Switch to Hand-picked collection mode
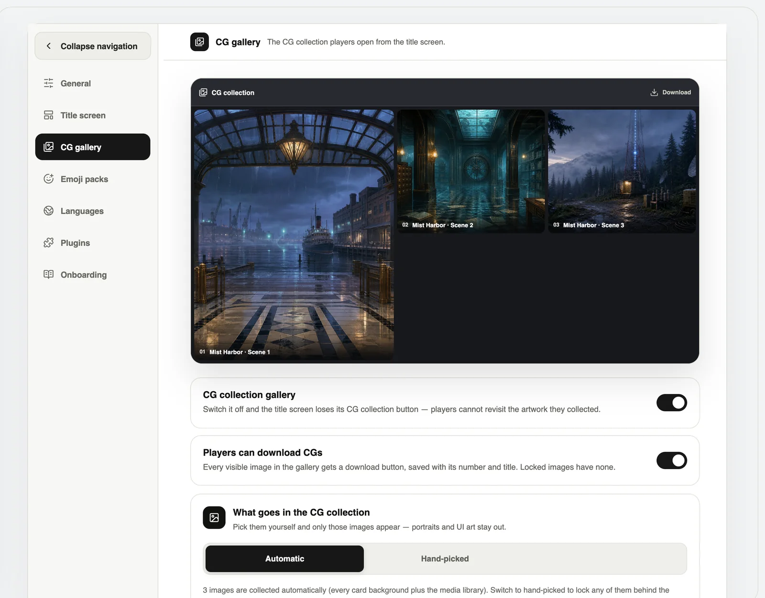This screenshot has width=765, height=598. click(x=445, y=559)
